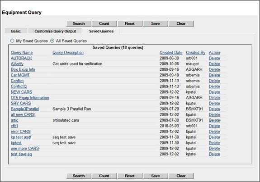Viewport: 260px width, 182px height.
Task: Sort by the Query Name column header
Action: pos(22,53)
